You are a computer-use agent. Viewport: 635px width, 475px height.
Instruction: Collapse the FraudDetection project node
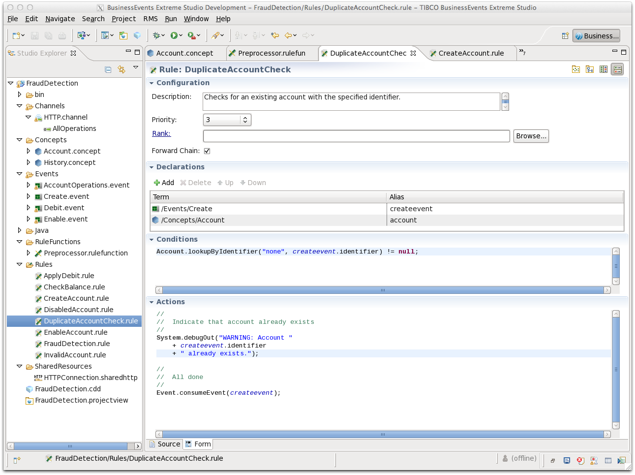(11, 83)
